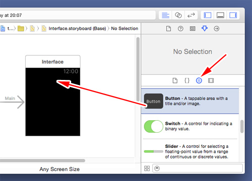This screenshot has width=252, height=181.
Task: Click the canvas horizontal scrollbar
Action: [42, 160]
